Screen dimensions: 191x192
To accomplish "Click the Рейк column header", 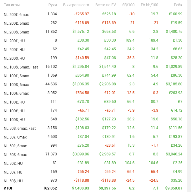I will point(178,5).
